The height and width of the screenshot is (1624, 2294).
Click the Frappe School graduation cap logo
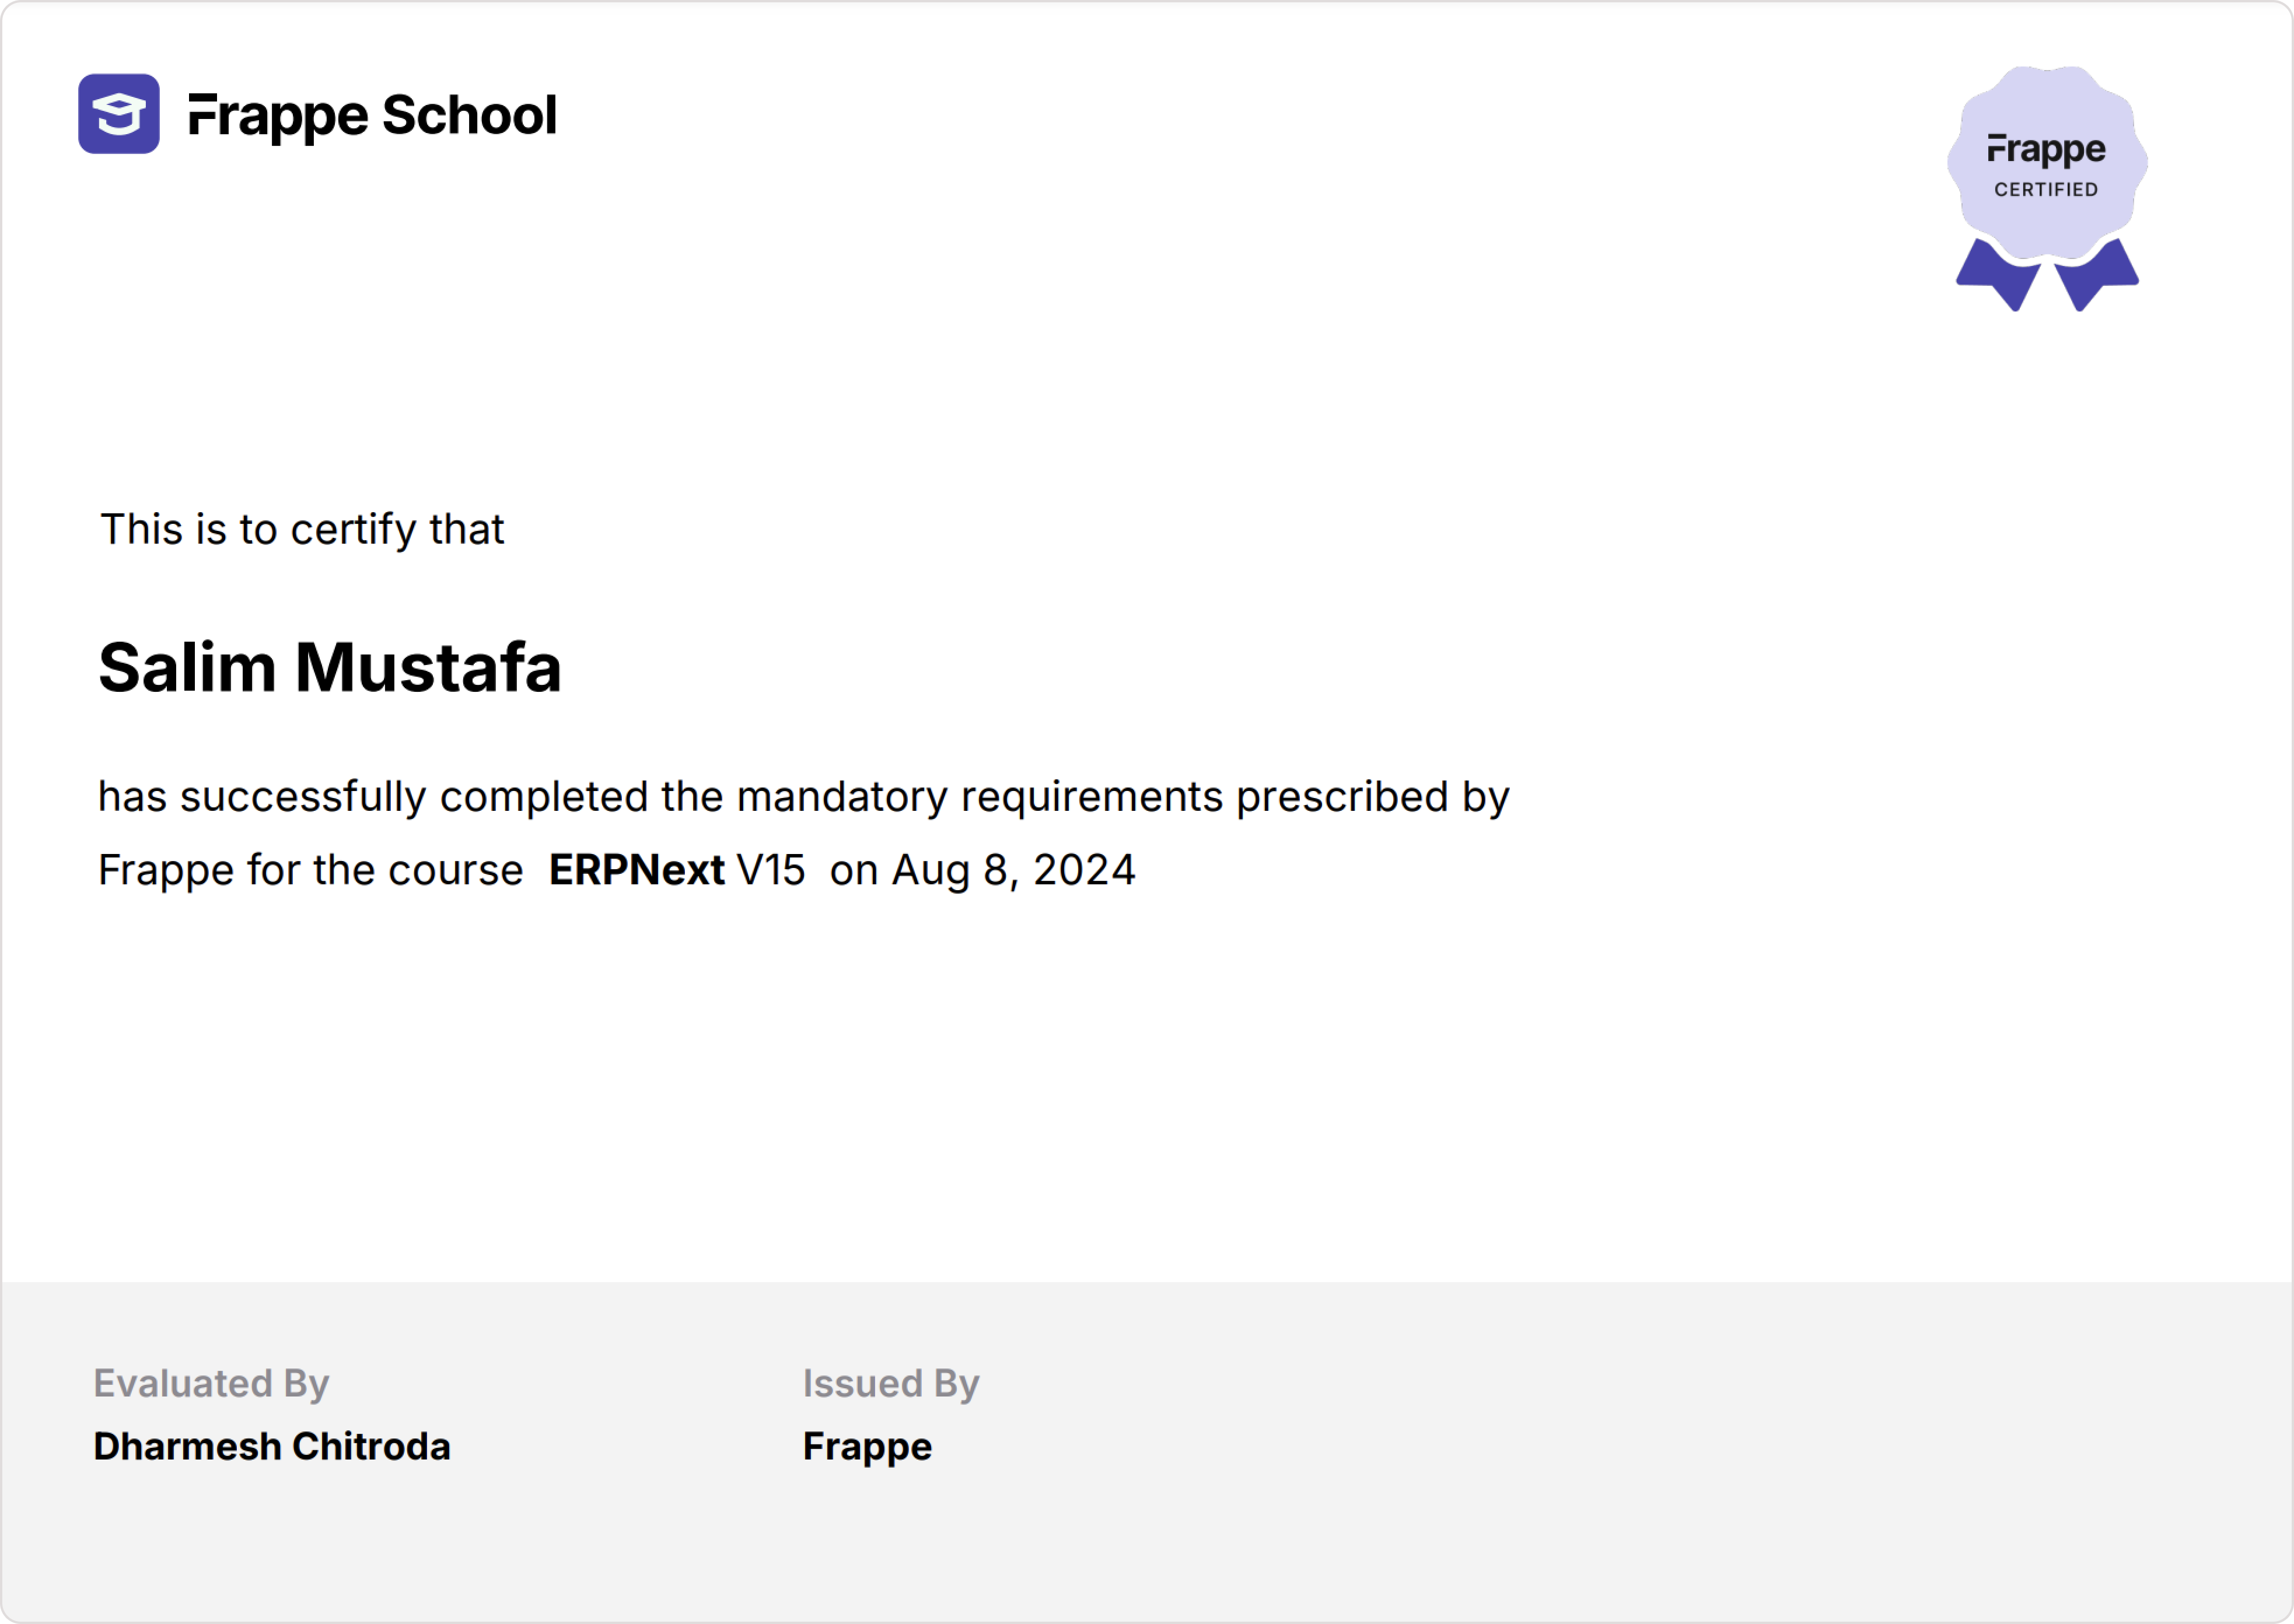pos(119,114)
